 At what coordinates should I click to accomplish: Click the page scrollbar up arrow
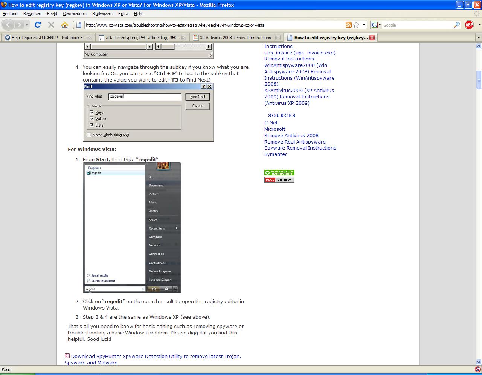tap(479, 47)
